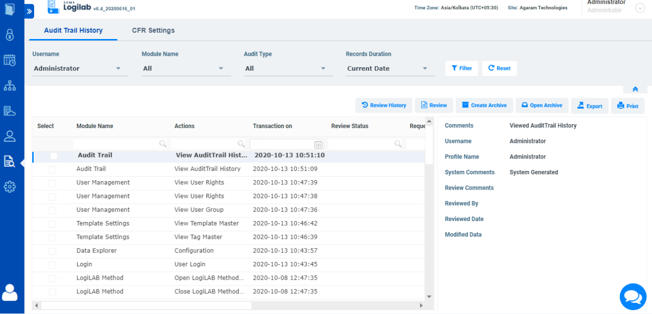Image resolution: width=652 pixels, height=314 pixels.
Task: Open the scheduler calendar module in the sidebar
Action: point(11,60)
